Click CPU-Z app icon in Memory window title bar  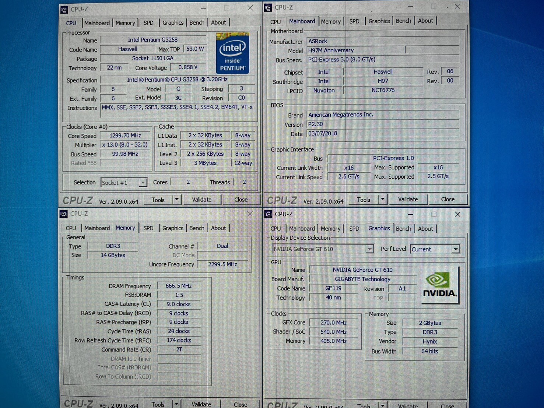[x=64, y=214]
